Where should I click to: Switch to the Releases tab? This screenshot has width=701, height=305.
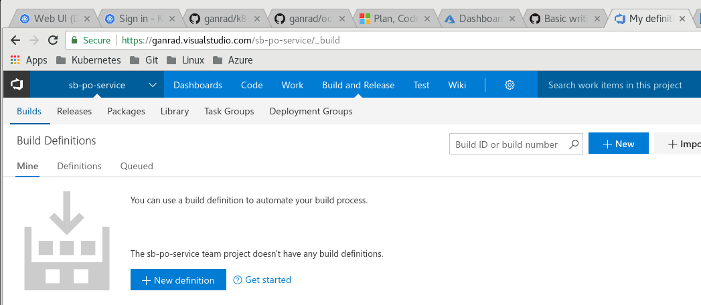coord(74,111)
